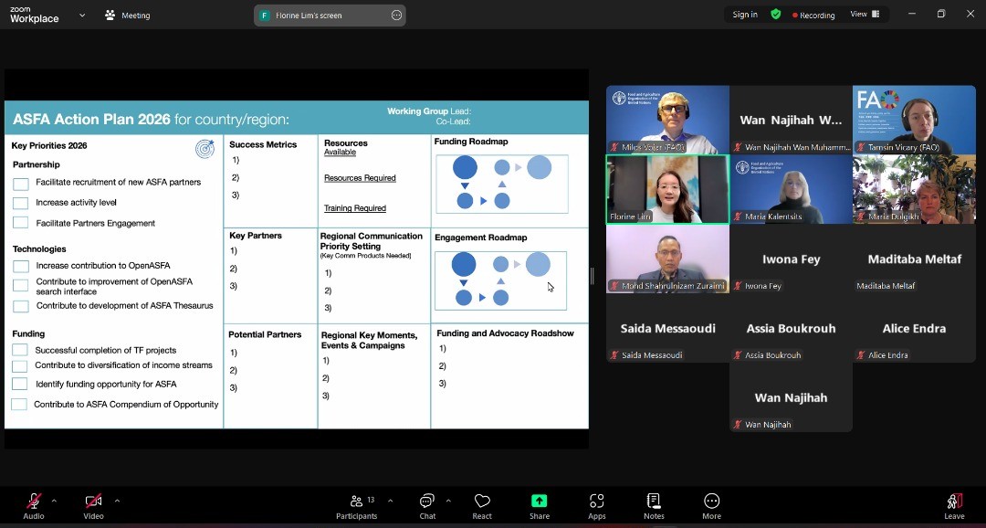Open the meeting Notes

click(654, 505)
